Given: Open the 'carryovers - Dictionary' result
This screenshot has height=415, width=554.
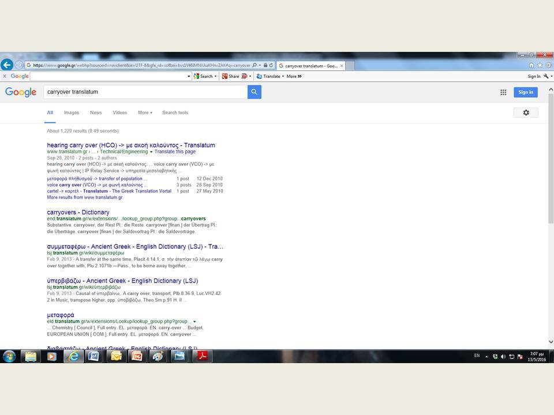Looking at the screenshot, I should click(x=78, y=212).
